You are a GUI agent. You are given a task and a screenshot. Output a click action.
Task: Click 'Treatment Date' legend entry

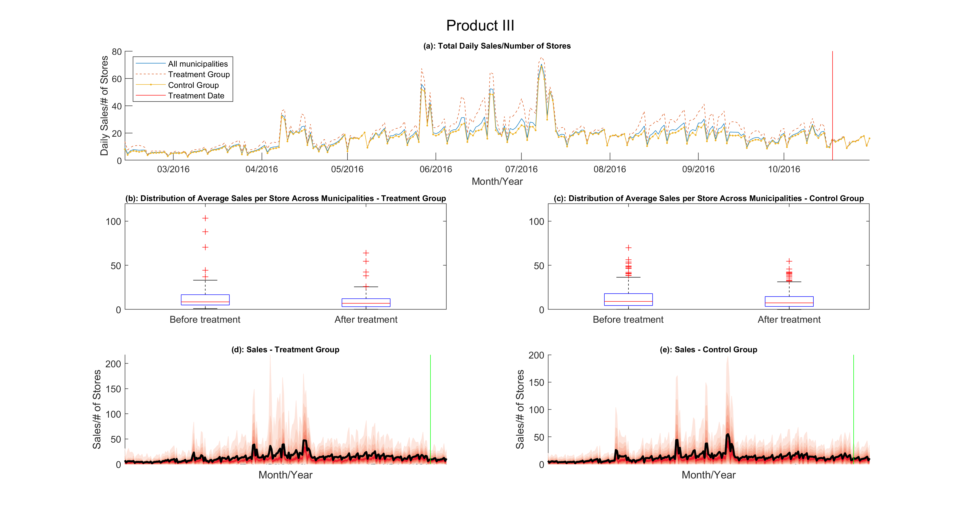pos(196,96)
